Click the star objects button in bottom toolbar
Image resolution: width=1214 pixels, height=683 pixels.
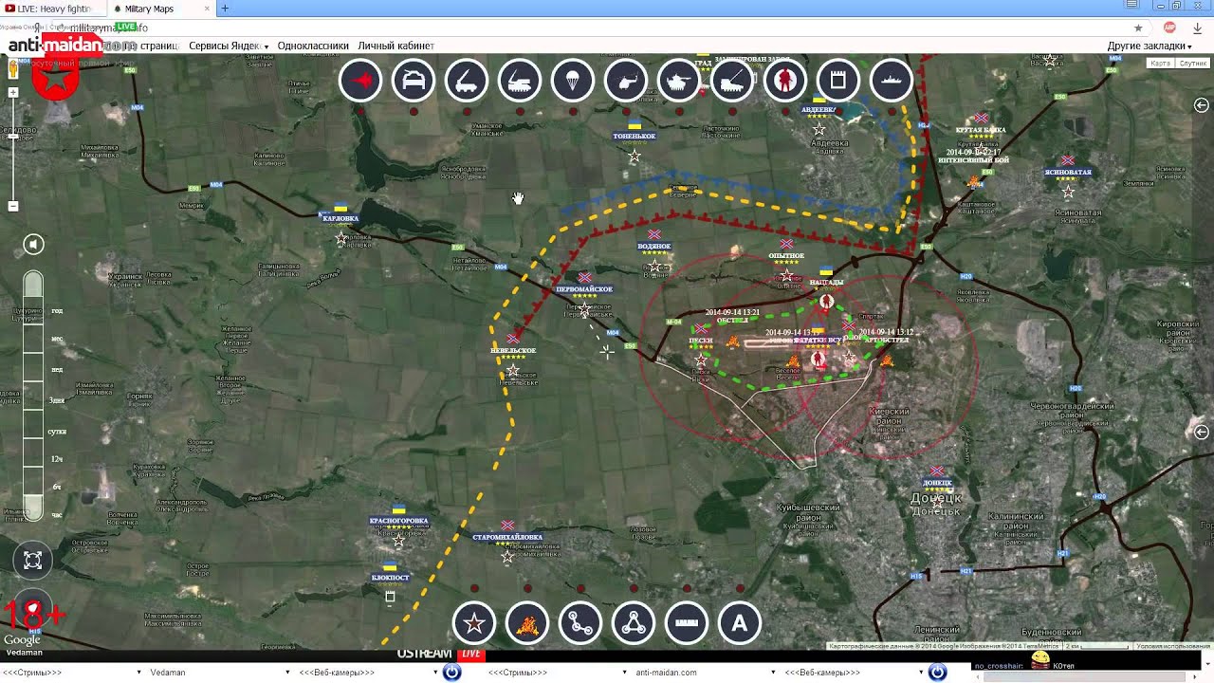[x=474, y=623]
